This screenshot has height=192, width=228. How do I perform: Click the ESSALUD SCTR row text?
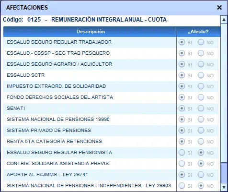pos(25,75)
